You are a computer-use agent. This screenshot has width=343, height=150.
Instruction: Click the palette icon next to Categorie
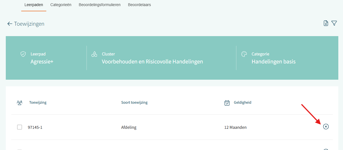[x=244, y=54]
